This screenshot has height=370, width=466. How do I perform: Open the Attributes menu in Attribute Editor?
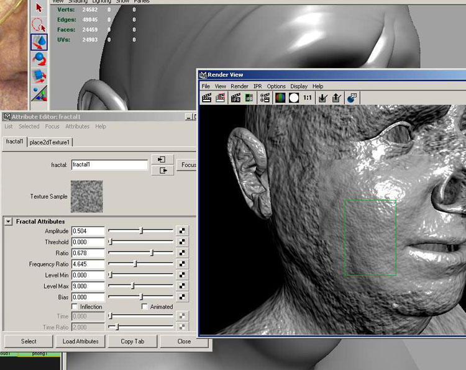point(77,127)
